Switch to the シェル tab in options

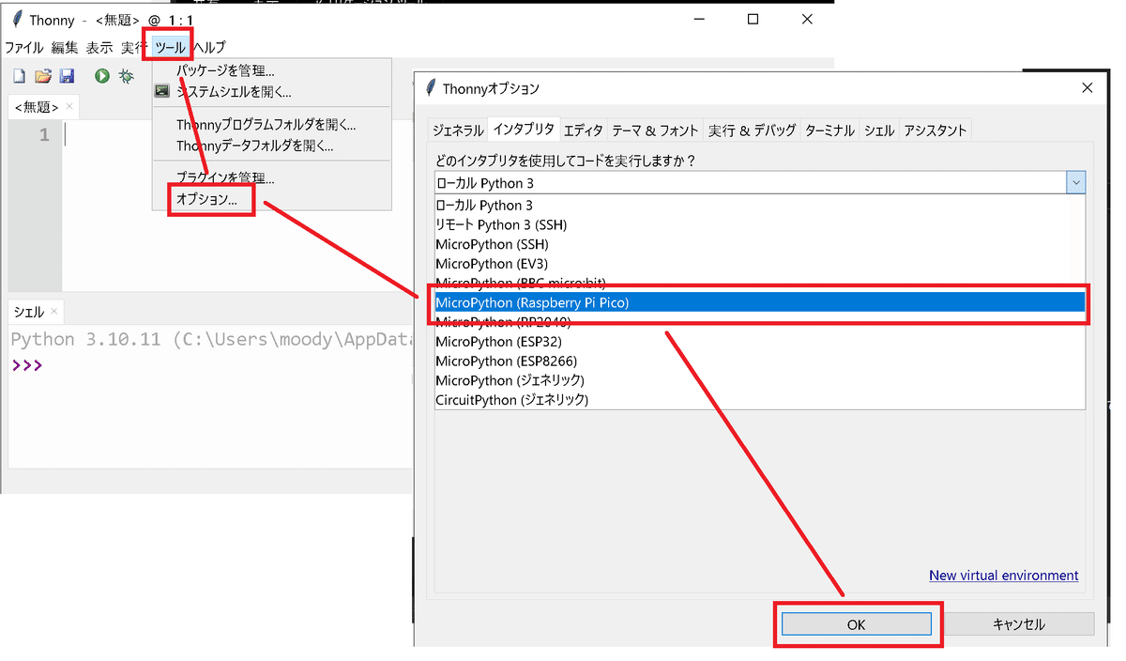click(879, 131)
